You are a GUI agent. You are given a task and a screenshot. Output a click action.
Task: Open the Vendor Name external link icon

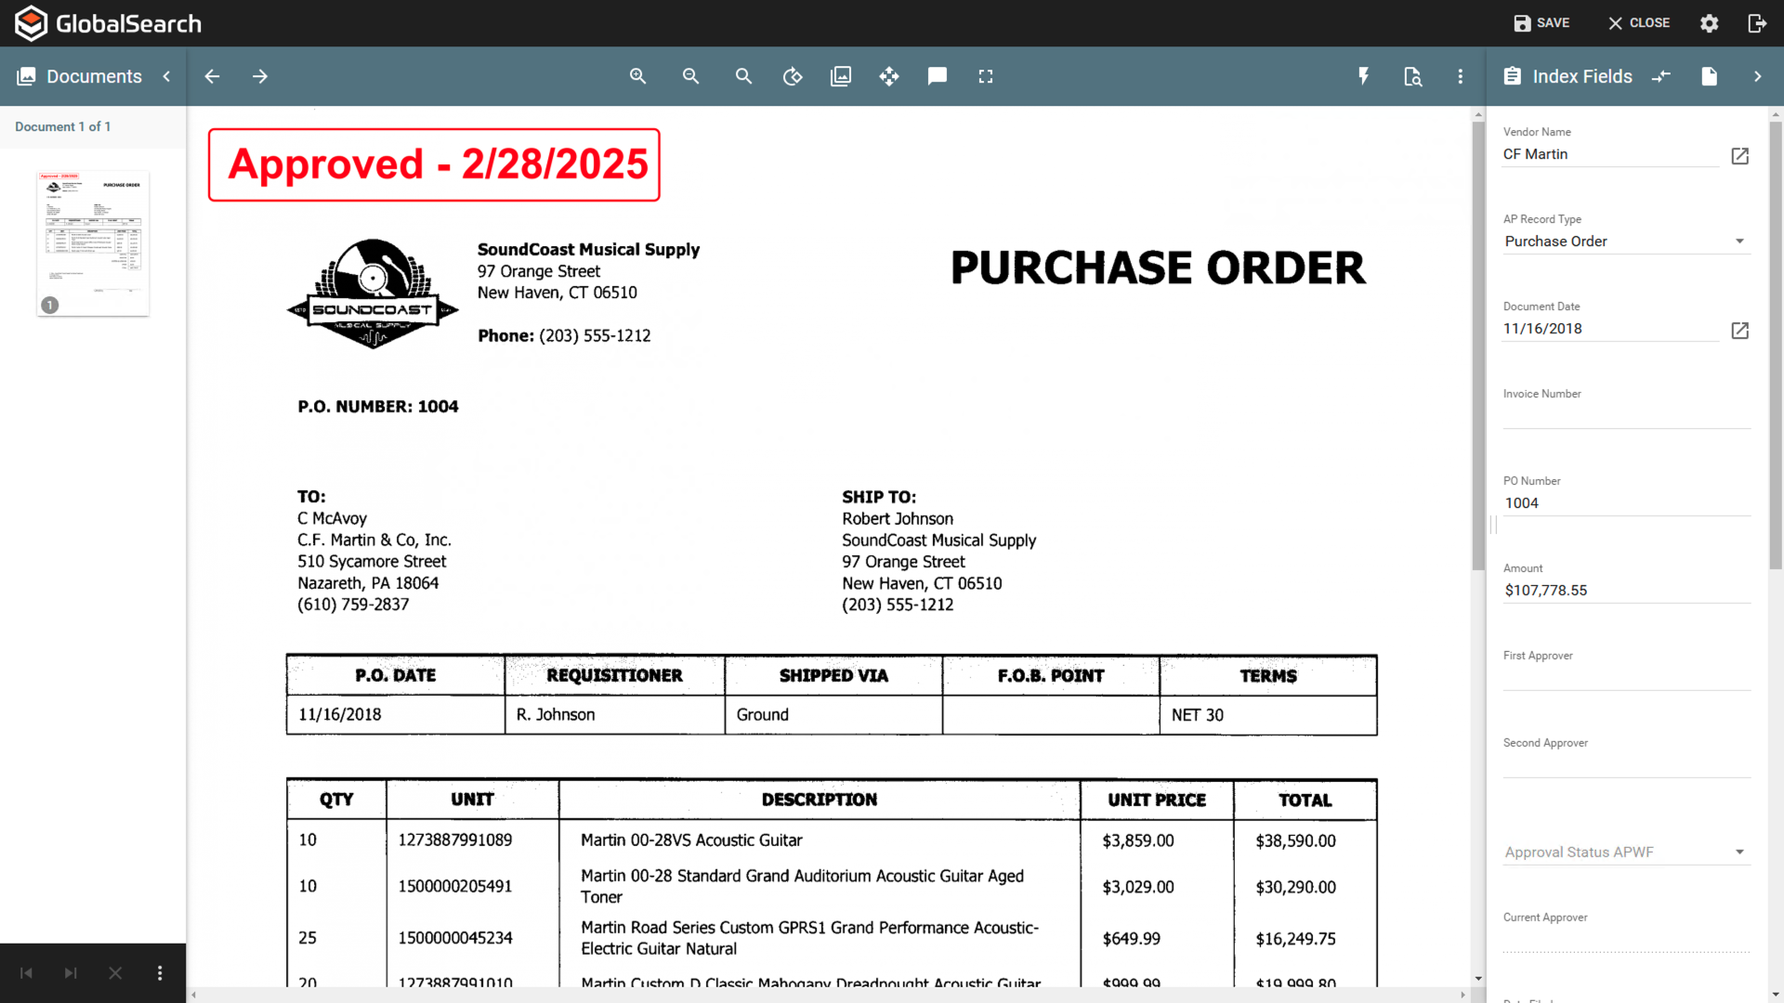point(1739,156)
